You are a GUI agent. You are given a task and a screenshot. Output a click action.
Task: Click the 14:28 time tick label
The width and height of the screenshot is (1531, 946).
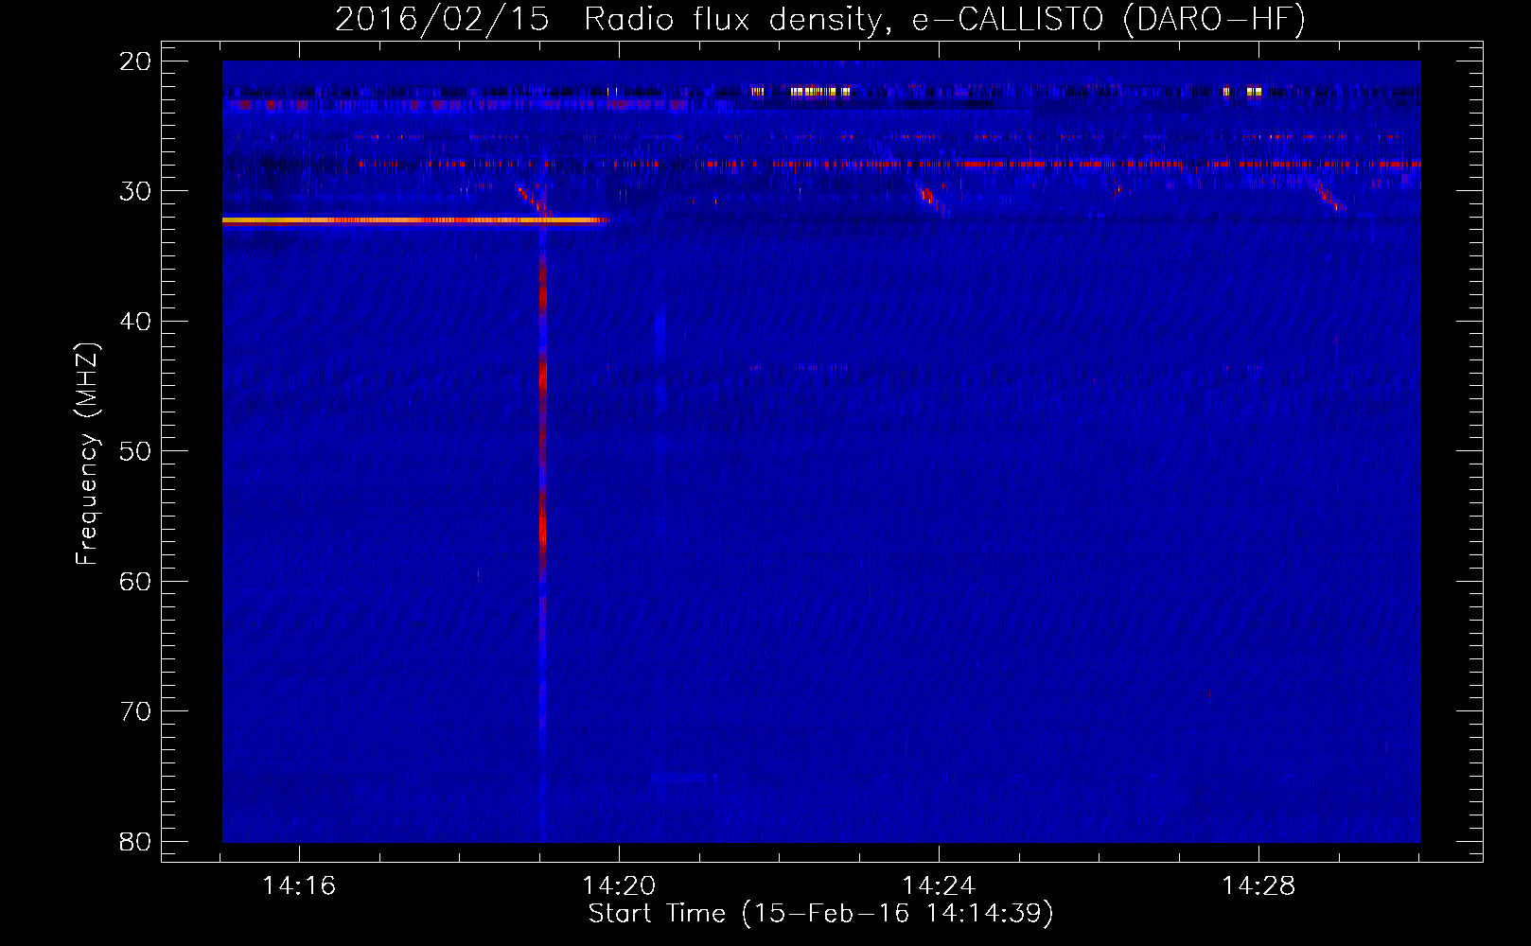[x=1258, y=885]
